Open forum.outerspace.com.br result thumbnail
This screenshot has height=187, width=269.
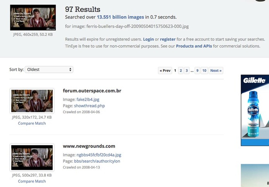point(32,101)
